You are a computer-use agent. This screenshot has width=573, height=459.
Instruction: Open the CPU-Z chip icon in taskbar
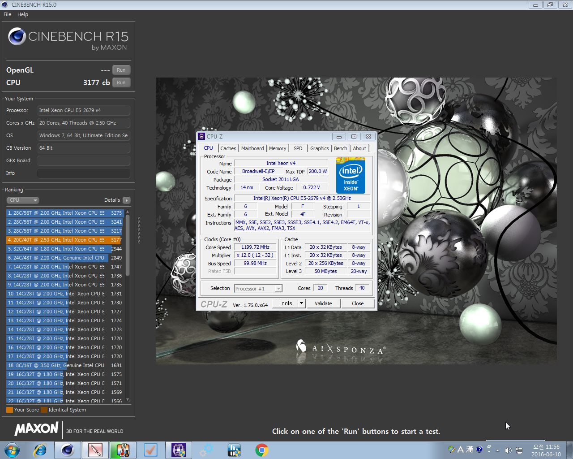click(x=178, y=450)
